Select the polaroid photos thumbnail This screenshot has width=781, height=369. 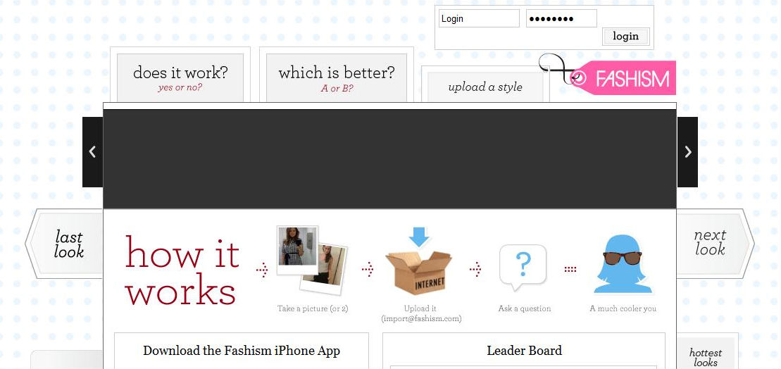312,259
